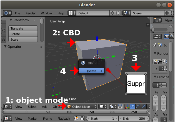Open the 3D view View menu
Screen dimensions: 175x123
(19, 107)
